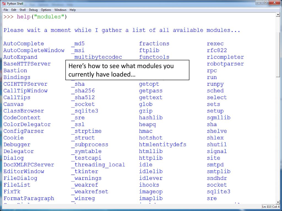Click the shutil module name
The height and width of the screenshot is (211, 282).
217,145
